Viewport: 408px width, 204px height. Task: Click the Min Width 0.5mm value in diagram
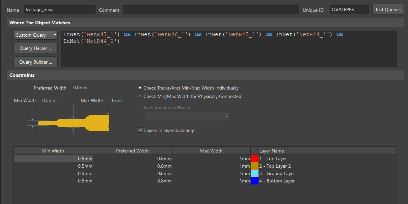(x=49, y=100)
